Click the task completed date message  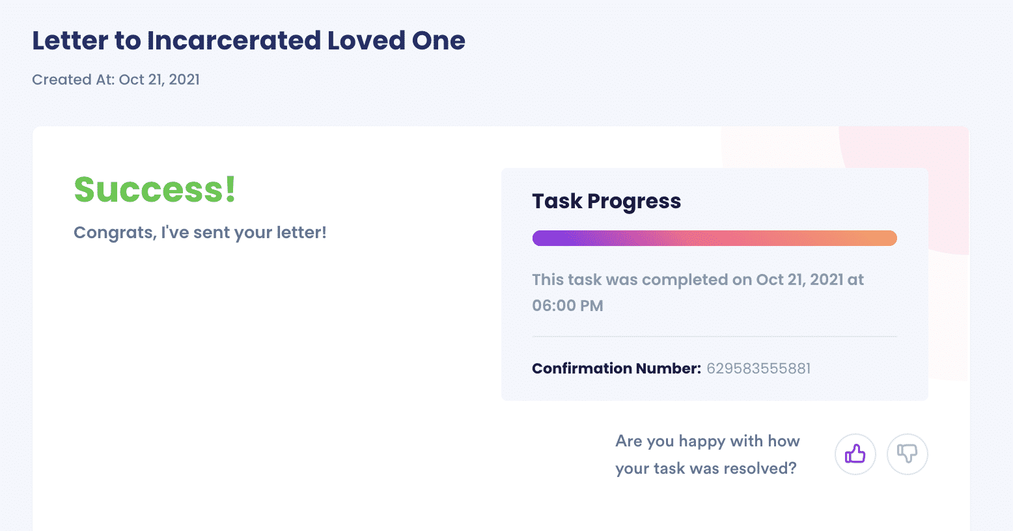(x=698, y=292)
